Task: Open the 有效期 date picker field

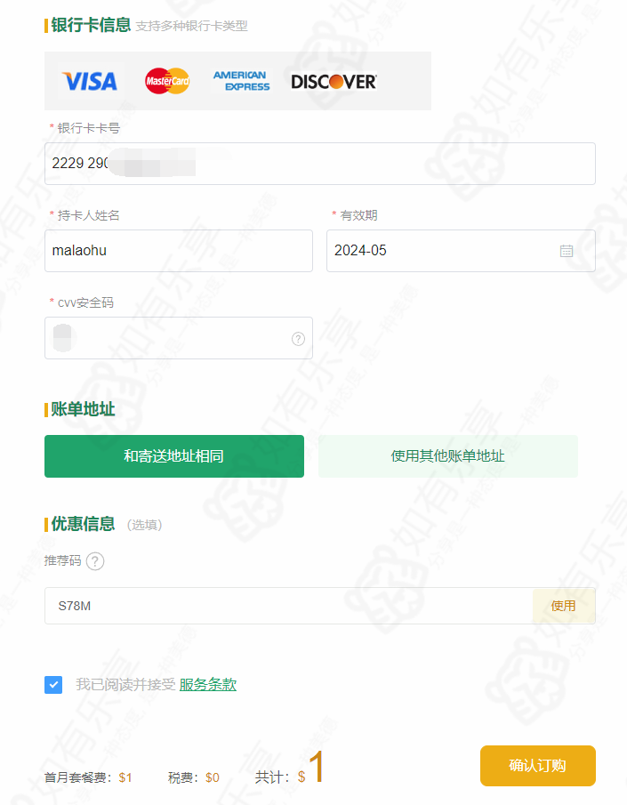Action: click(x=461, y=251)
